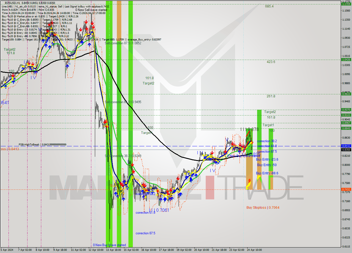This screenshot has height=253, width=352.
Task: Click the red 0.7432 stoploss price tag
Action: [346, 189]
